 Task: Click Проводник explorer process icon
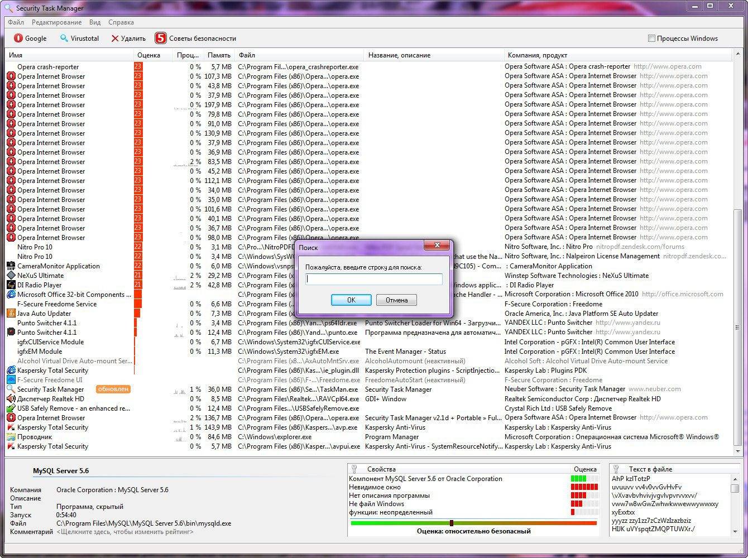(11, 436)
